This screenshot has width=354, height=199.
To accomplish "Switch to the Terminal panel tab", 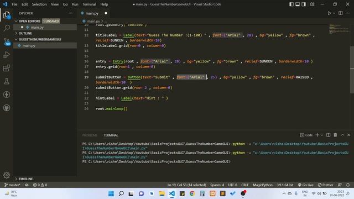I will (x=111, y=135).
